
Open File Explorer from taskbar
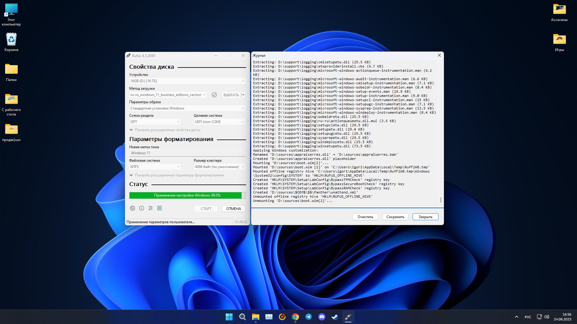tap(255, 317)
